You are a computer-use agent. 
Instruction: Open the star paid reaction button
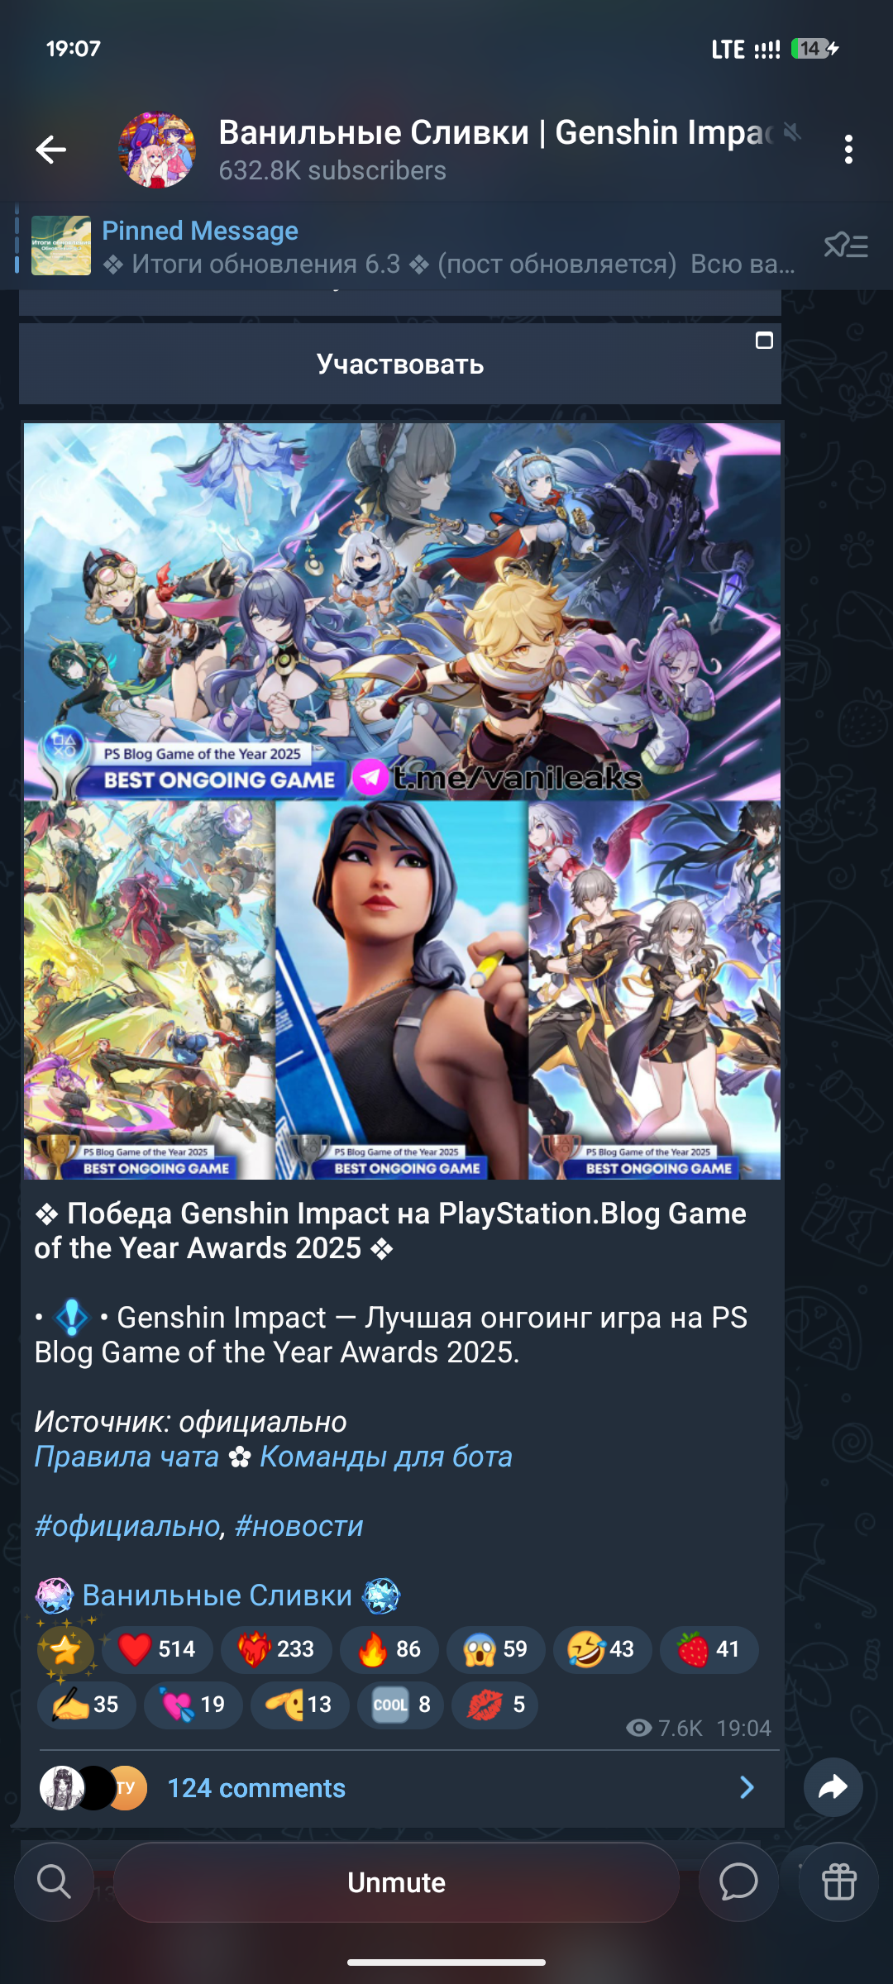(66, 1649)
